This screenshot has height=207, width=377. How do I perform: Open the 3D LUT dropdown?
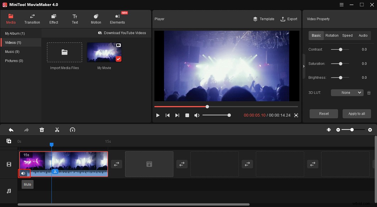tap(347, 92)
